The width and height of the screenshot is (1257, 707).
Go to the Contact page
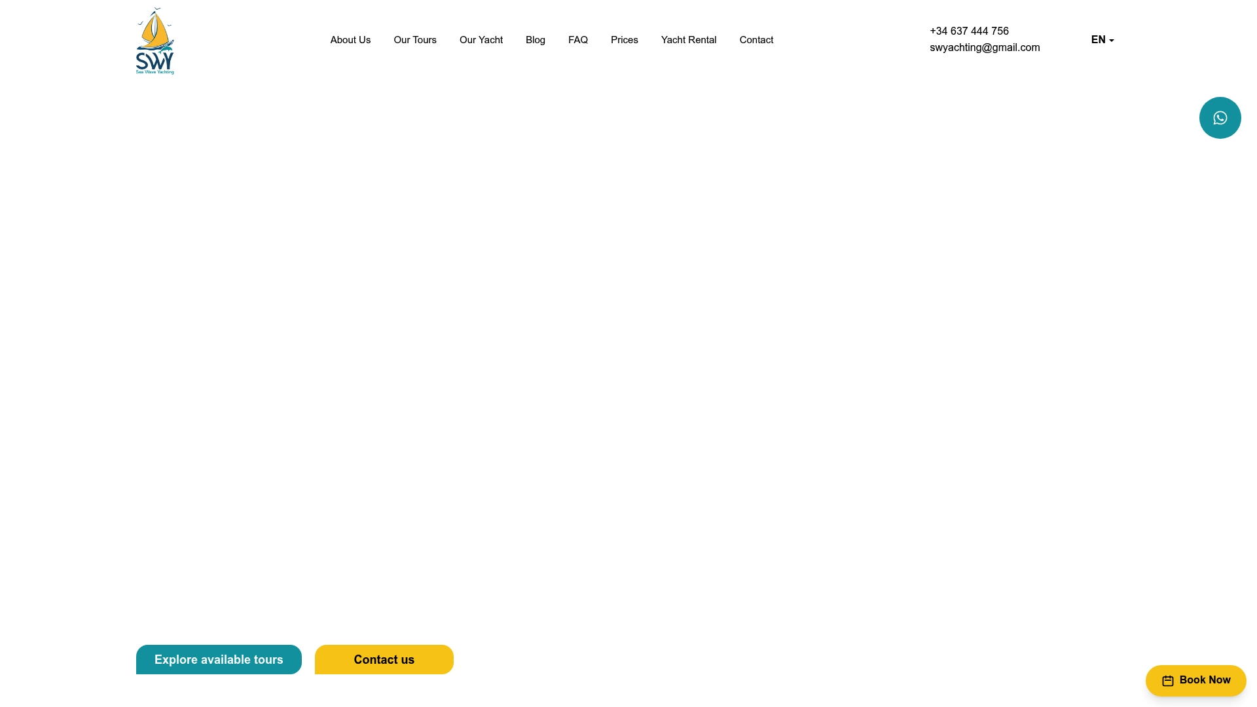pyautogui.click(x=756, y=40)
